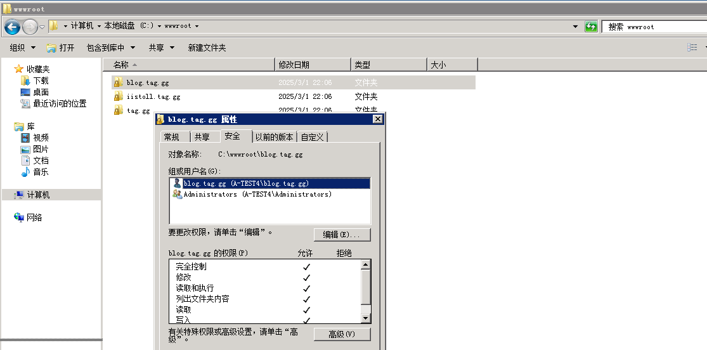
Task: Open the 音乐 library
Action: pos(41,172)
